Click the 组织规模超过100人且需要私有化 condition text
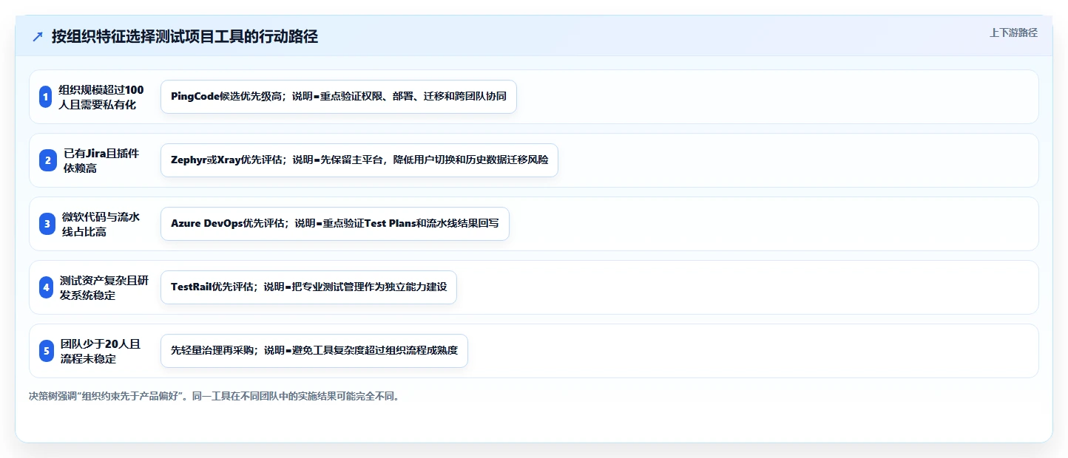The width and height of the screenshot is (1068, 458). point(101,97)
